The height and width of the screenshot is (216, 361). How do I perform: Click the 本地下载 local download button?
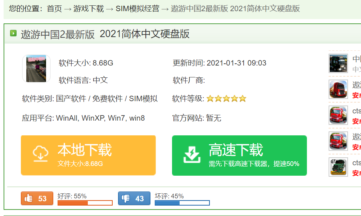(88, 155)
